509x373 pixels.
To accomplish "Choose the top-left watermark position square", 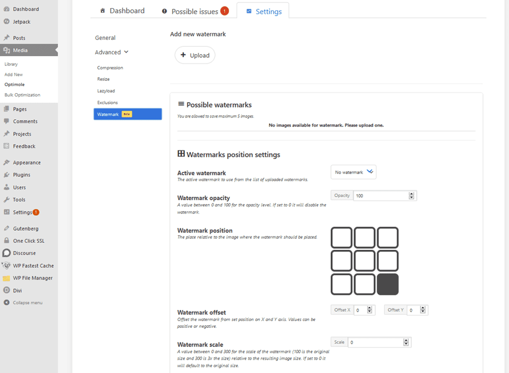I will 341,237.
